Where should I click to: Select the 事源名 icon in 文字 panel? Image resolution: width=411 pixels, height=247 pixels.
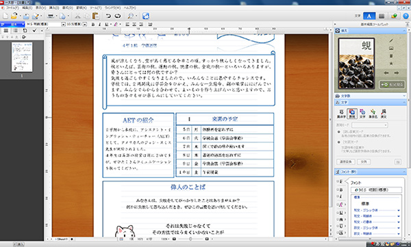click(x=373, y=114)
